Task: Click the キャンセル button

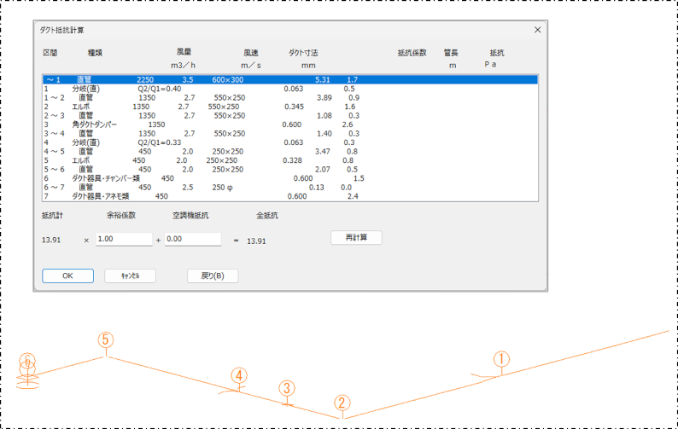Action: tap(130, 275)
